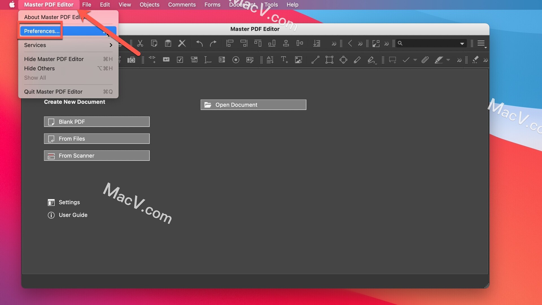
Task: Click the Open Document button
Action: [253, 105]
